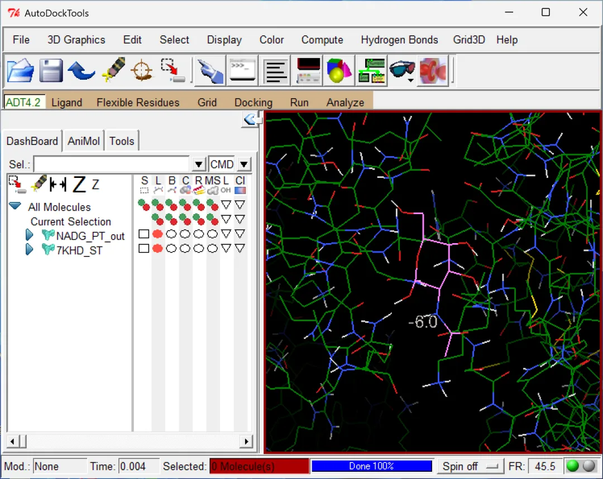Toggle lines display for 7KHD_ST

click(x=157, y=249)
